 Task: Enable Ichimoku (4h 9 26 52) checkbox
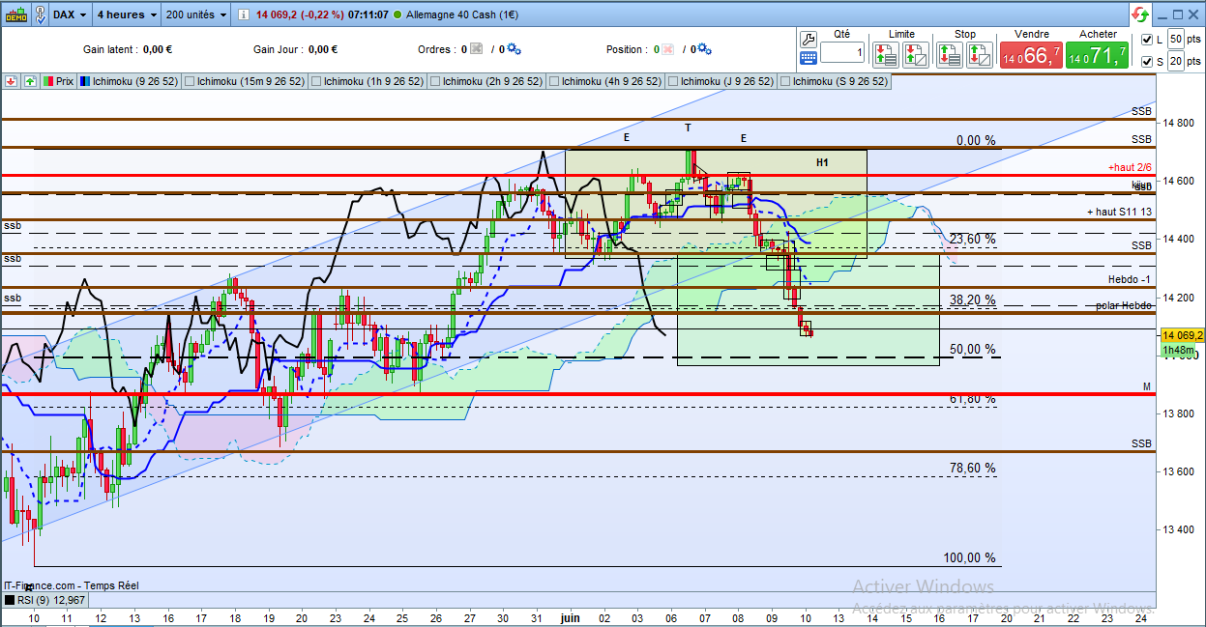(553, 82)
